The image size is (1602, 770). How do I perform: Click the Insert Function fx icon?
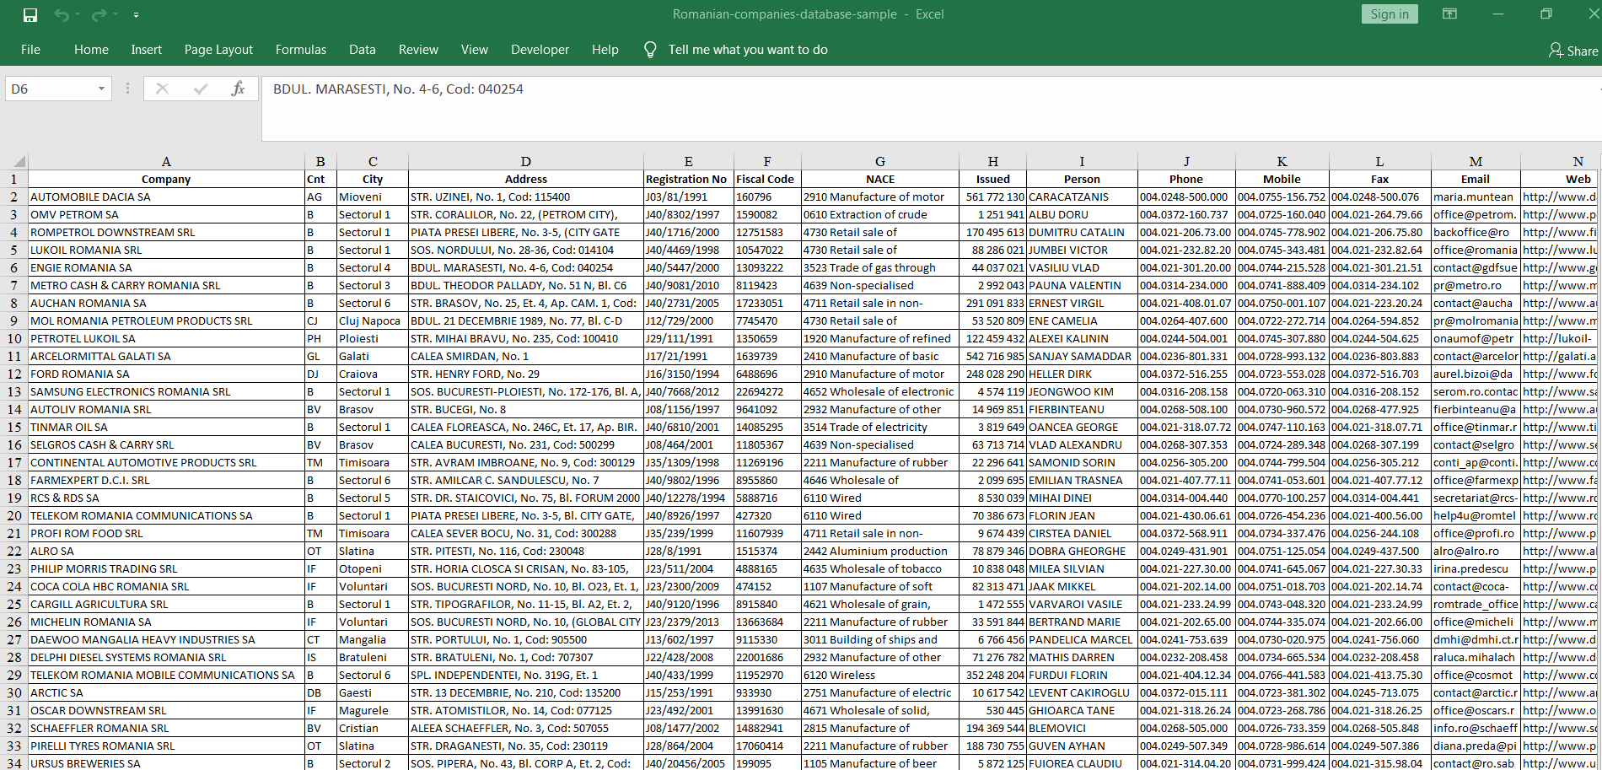[238, 89]
